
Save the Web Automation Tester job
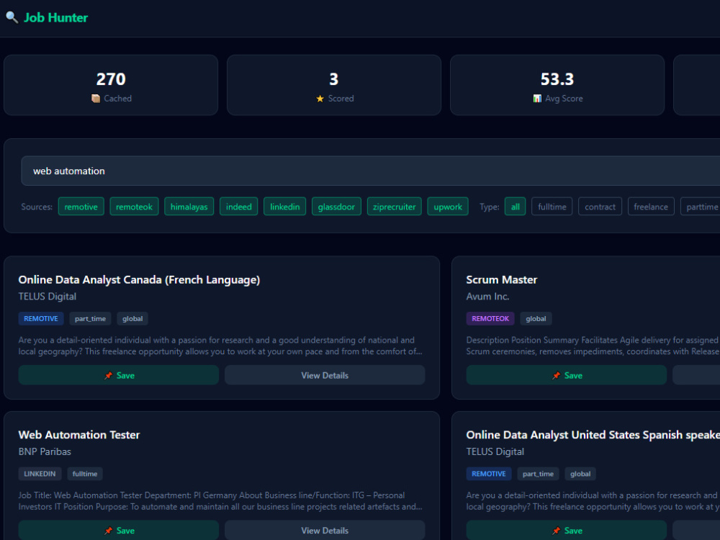pyautogui.click(x=119, y=531)
